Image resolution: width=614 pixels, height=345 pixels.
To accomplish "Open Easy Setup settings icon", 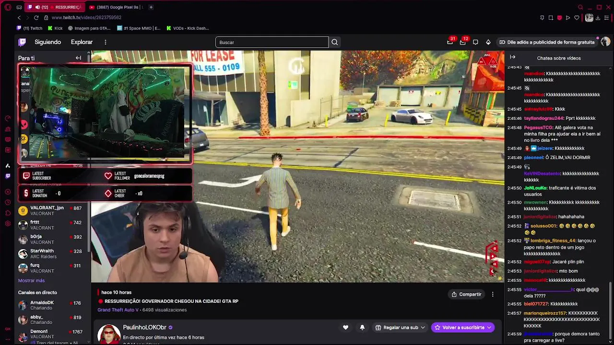I will [606, 18].
